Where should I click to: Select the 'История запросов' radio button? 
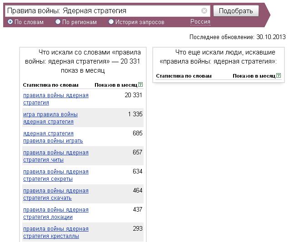pyautogui.click(x=111, y=22)
